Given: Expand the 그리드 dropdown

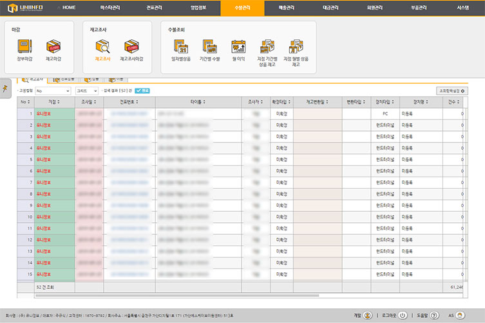Looking at the screenshot, I should click(86, 91).
